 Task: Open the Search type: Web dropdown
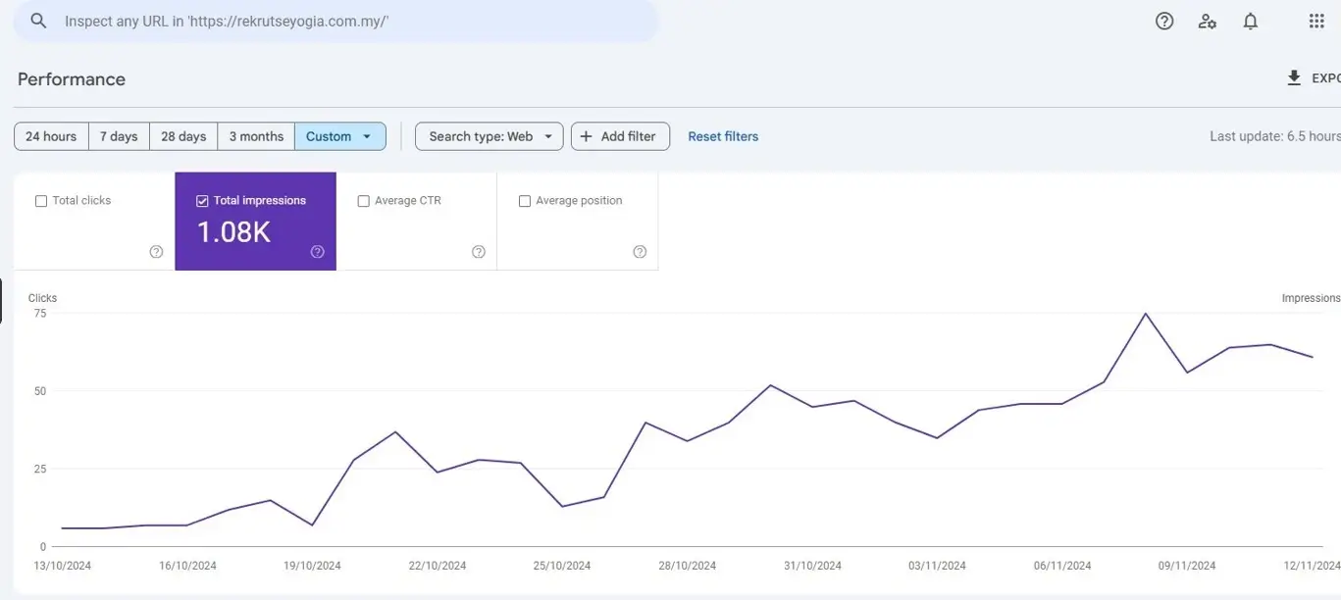tap(488, 135)
